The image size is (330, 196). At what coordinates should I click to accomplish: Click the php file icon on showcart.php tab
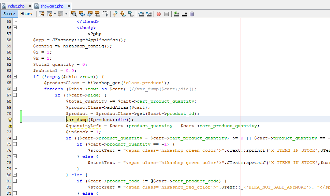tap(37, 6)
